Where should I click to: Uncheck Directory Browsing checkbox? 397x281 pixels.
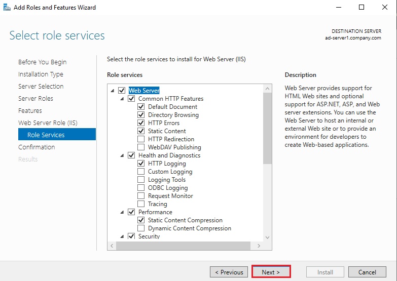pyautogui.click(x=141, y=115)
